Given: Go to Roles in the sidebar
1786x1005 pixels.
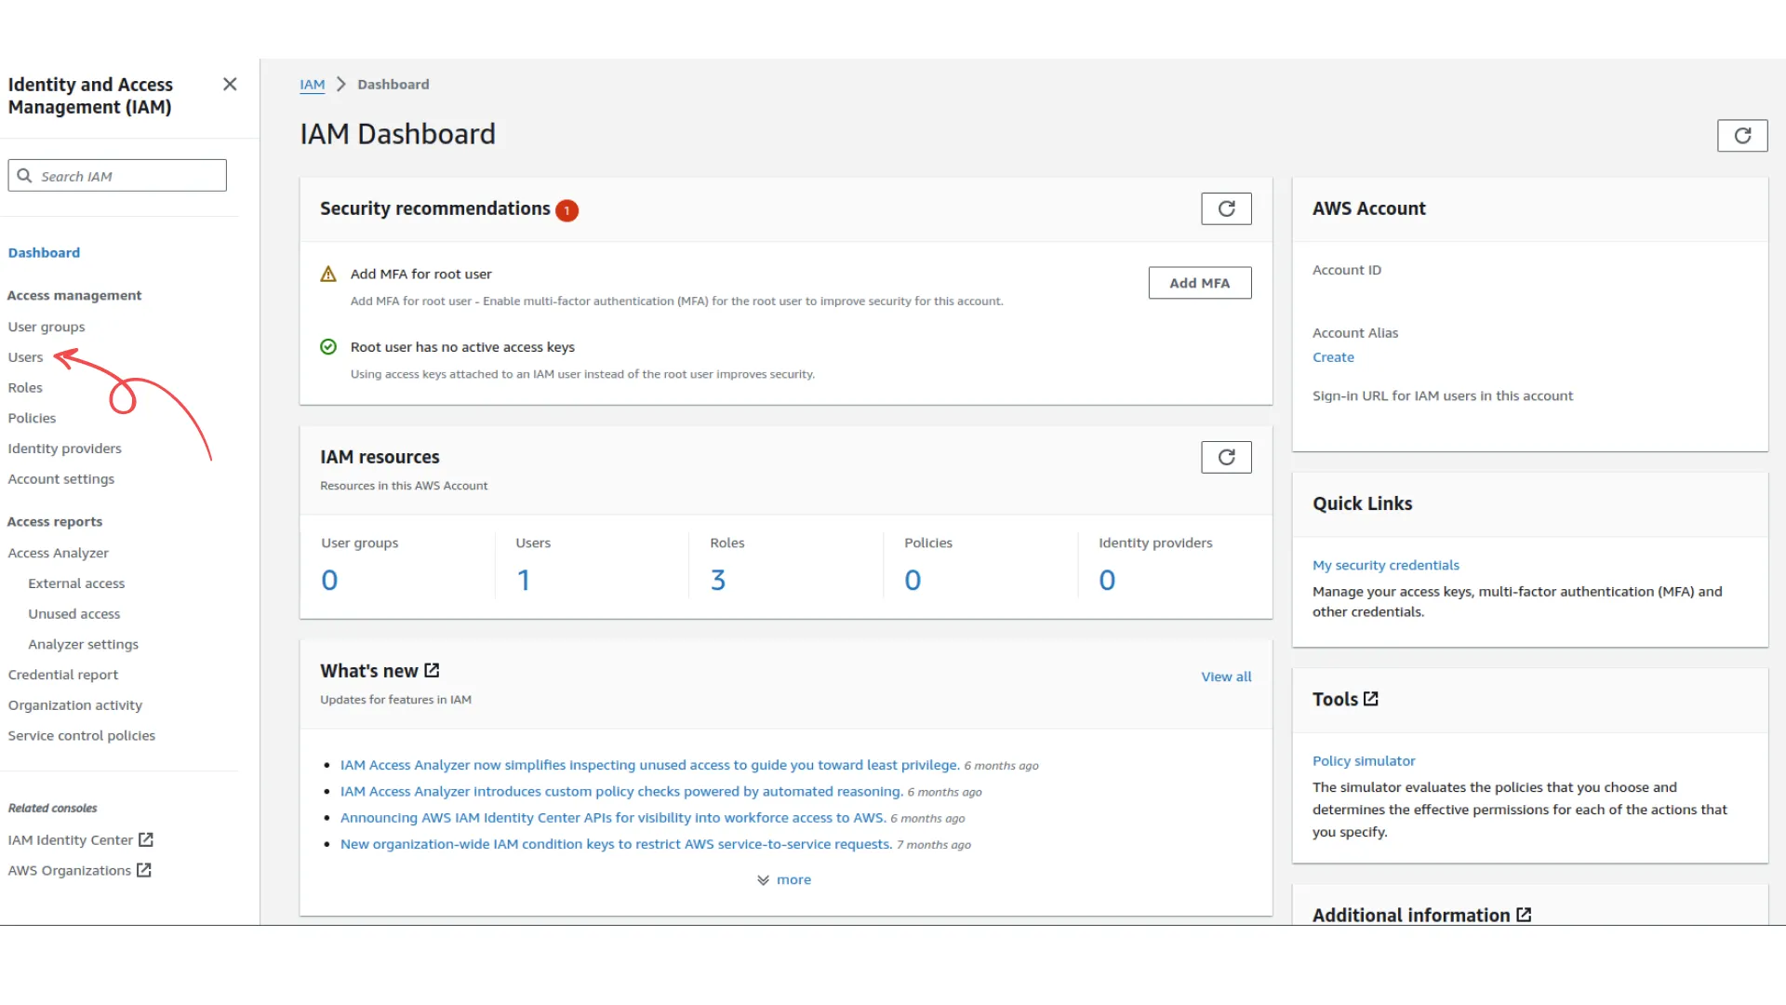Looking at the screenshot, I should click(x=25, y=388).
